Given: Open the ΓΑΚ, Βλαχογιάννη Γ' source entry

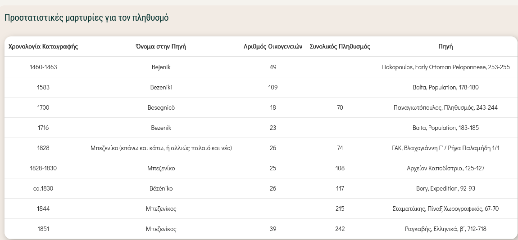Looking at the screenshot, I should pyautogui.click(x=445, y=148).
